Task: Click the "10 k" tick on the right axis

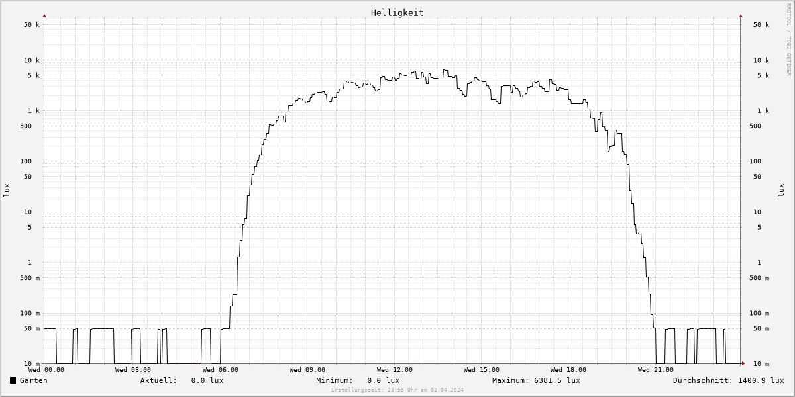Action: (x=761, y=60)
